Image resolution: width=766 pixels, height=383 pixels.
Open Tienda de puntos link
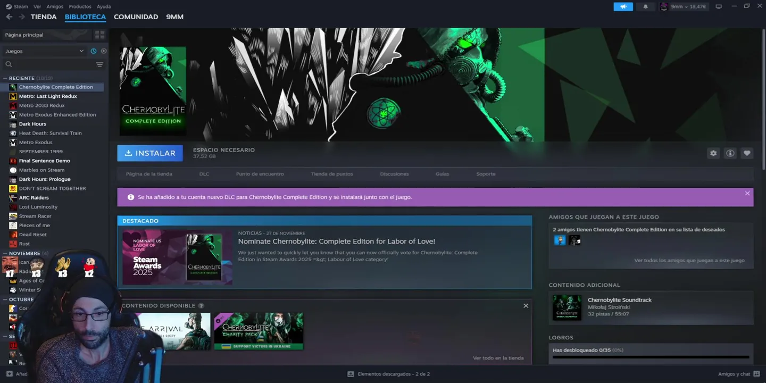click(x=332, y=174)
